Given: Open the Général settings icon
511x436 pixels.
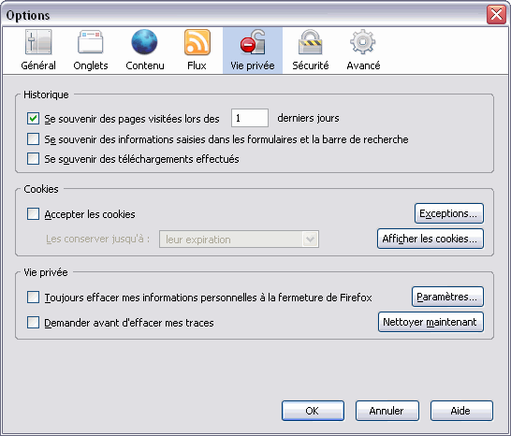Looking at the screenshot, I should [38, 42].
